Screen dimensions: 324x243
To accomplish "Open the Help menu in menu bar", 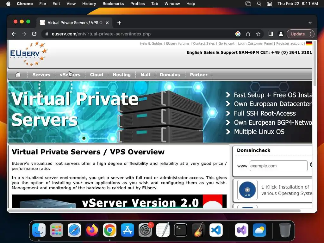I will 190,4.
